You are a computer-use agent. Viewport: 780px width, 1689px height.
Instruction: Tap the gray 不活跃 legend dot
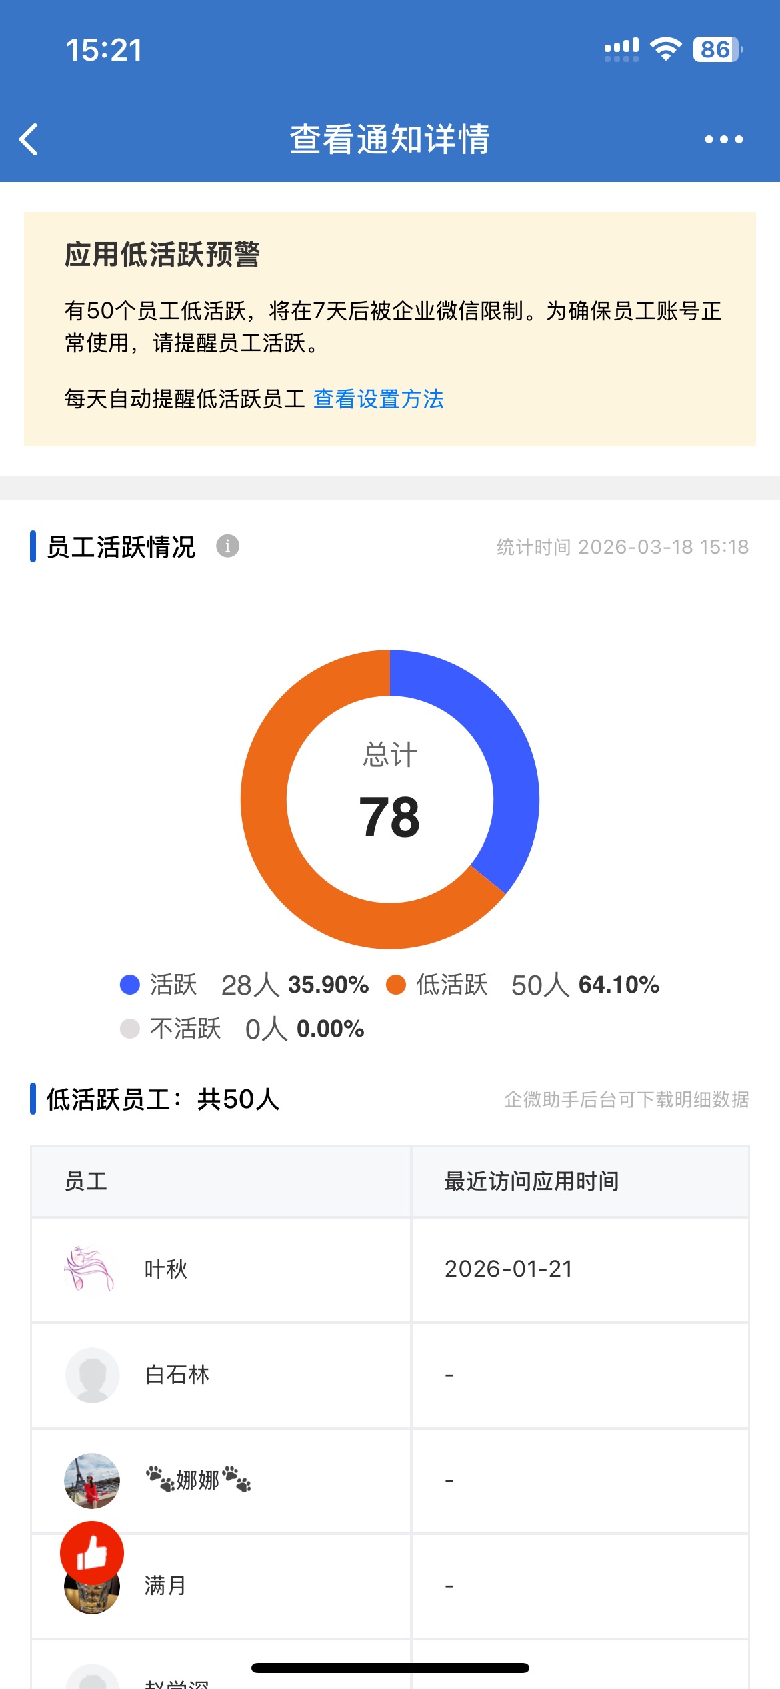[130, 1029]
